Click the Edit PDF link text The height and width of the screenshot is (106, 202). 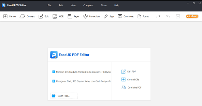[x=132, y=72]
